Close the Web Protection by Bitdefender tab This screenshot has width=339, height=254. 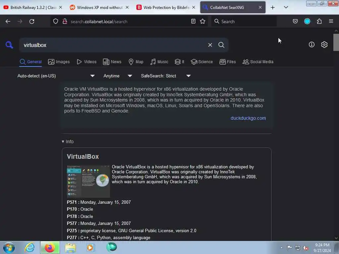point(194,7)
